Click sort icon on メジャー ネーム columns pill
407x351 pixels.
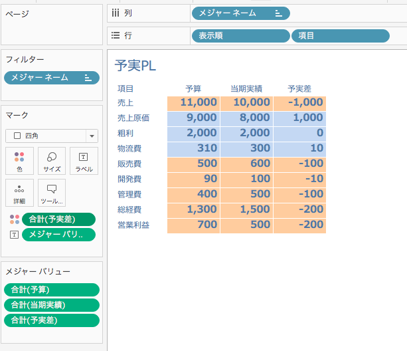[278, 13]
